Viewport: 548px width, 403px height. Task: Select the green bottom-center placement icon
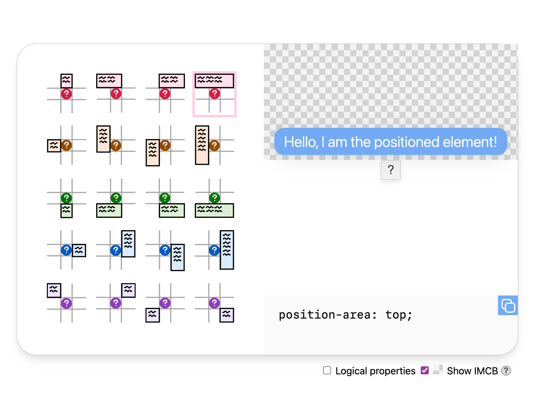coord(66,198)
